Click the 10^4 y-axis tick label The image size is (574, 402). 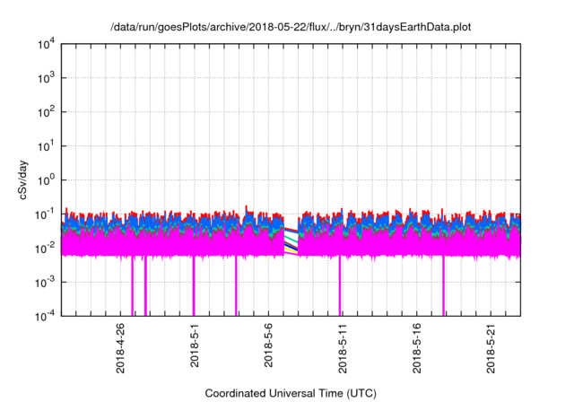(x=46, y=44)
